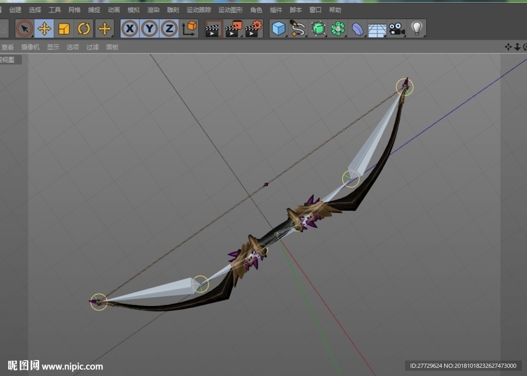Viewport: 527px width, 376px height.
Task: Choose the Scale tool icon
Action: [64, 29]
